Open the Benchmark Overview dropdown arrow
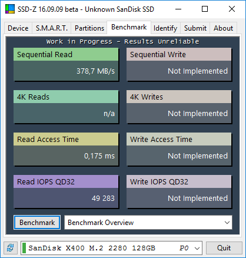This screenshot has height=258, width=246. tap(227, 223)
